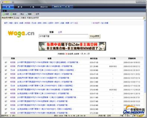
Task: Click the vertical scrollbar thumb of the page
Action: [145, 57]
